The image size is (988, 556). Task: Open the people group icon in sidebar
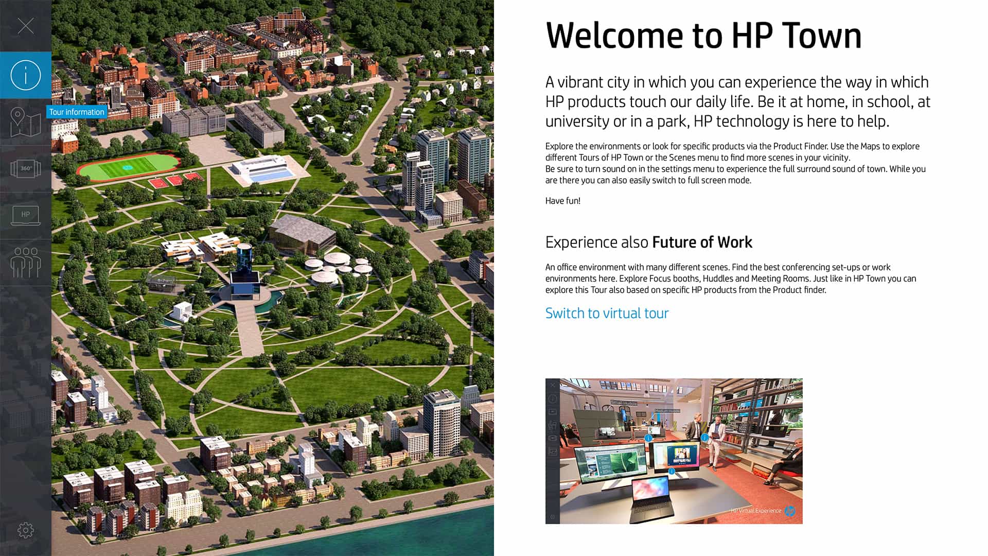(25, 263)
